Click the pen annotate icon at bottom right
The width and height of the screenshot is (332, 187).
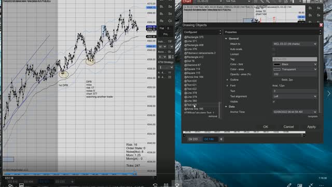click(289, 185)
